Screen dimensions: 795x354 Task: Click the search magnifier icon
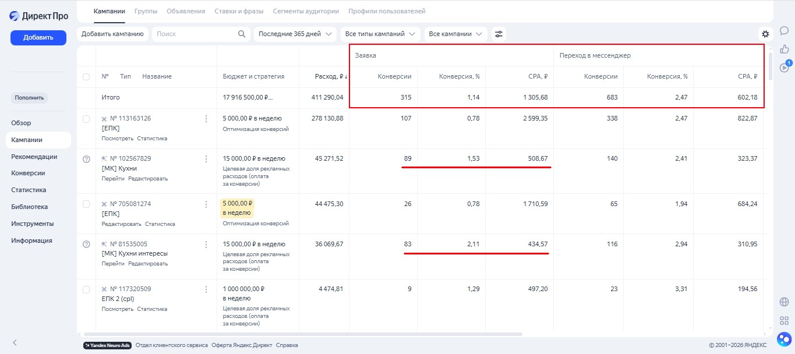[242, 34]
